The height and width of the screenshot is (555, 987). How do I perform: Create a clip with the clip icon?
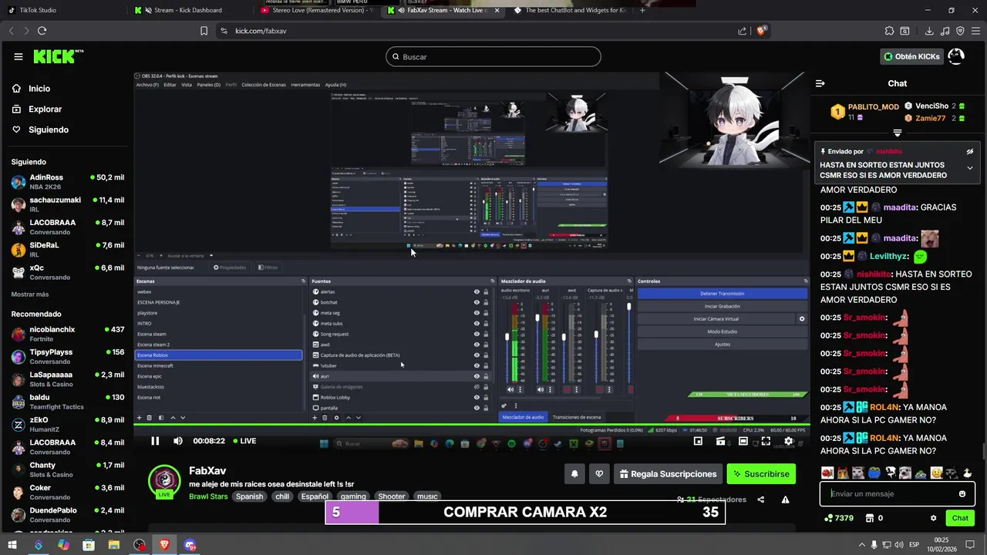[x=720, y=441]
